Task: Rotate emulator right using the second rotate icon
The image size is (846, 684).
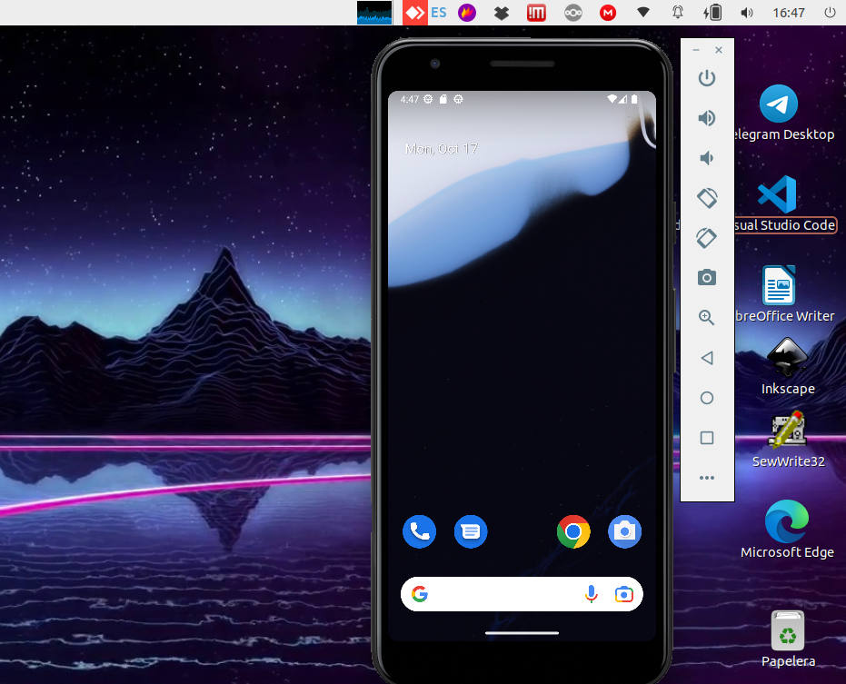Action: [x=707, y=238]
